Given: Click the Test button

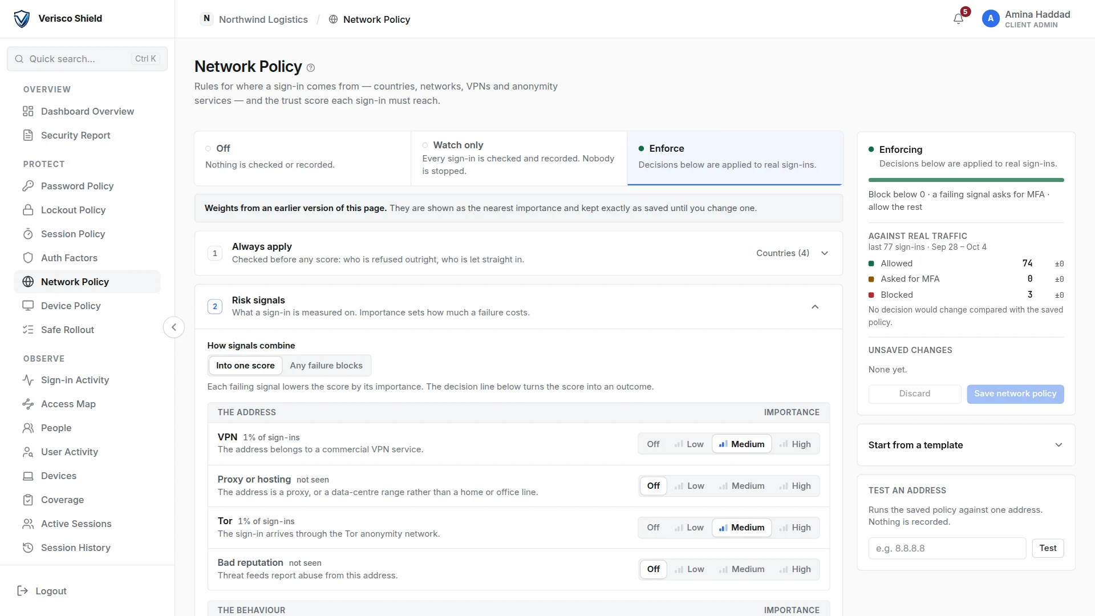Looking at the screenshot, I should pos(1048,548).
